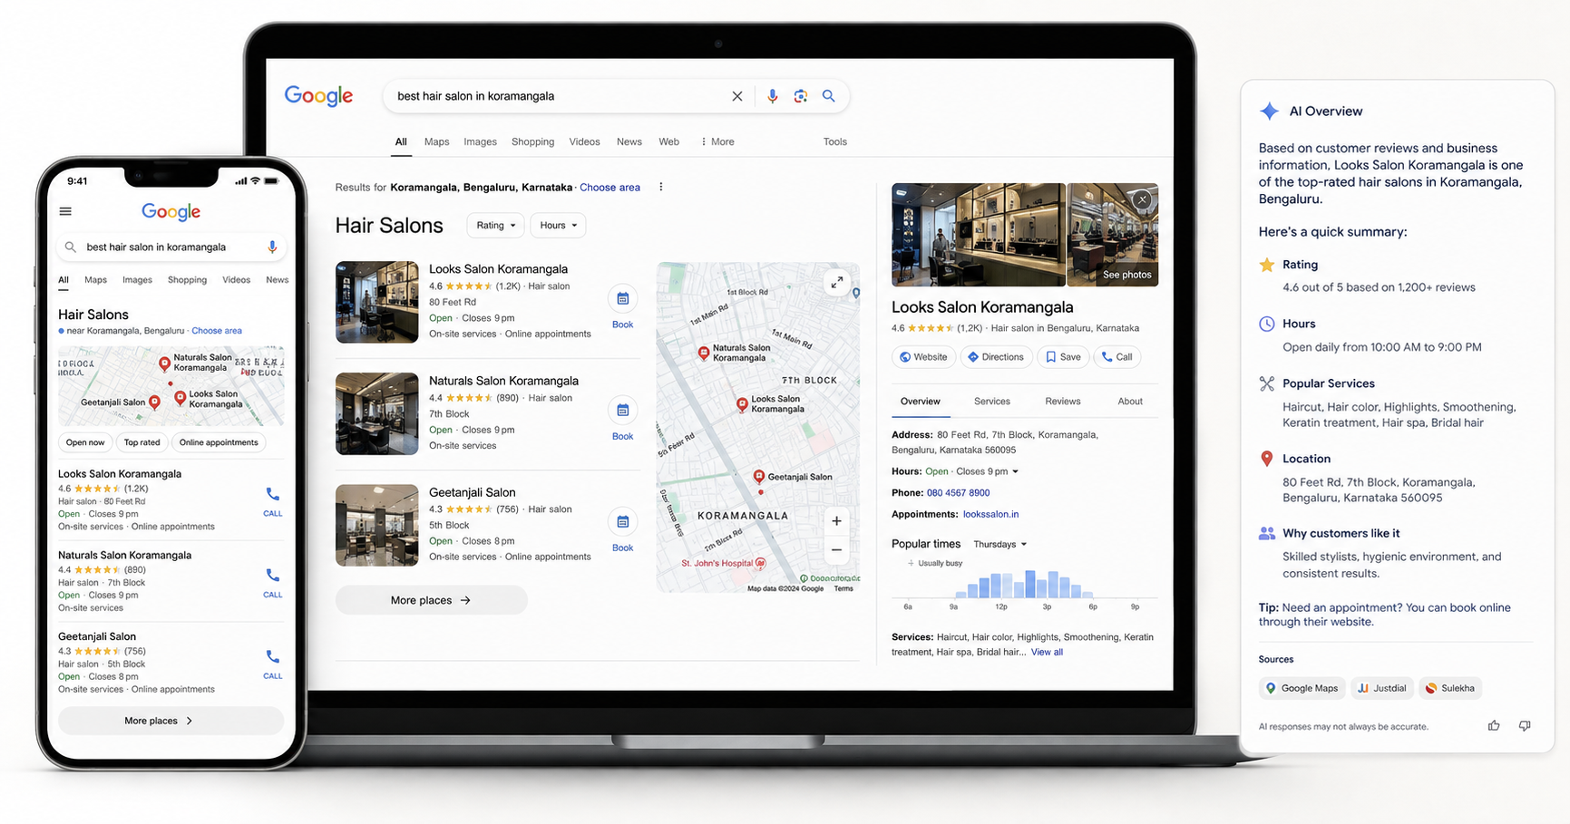The image size is (1570, 824).
Task: Click Choose area link on the laptop
Action: pos(609,188)
